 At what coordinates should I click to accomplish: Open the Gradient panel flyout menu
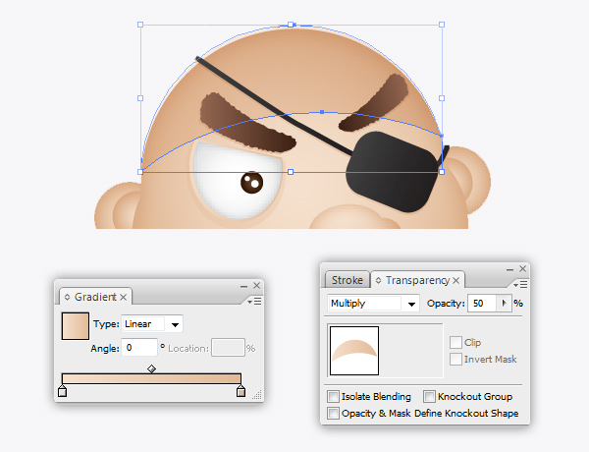tap(254, 302)
